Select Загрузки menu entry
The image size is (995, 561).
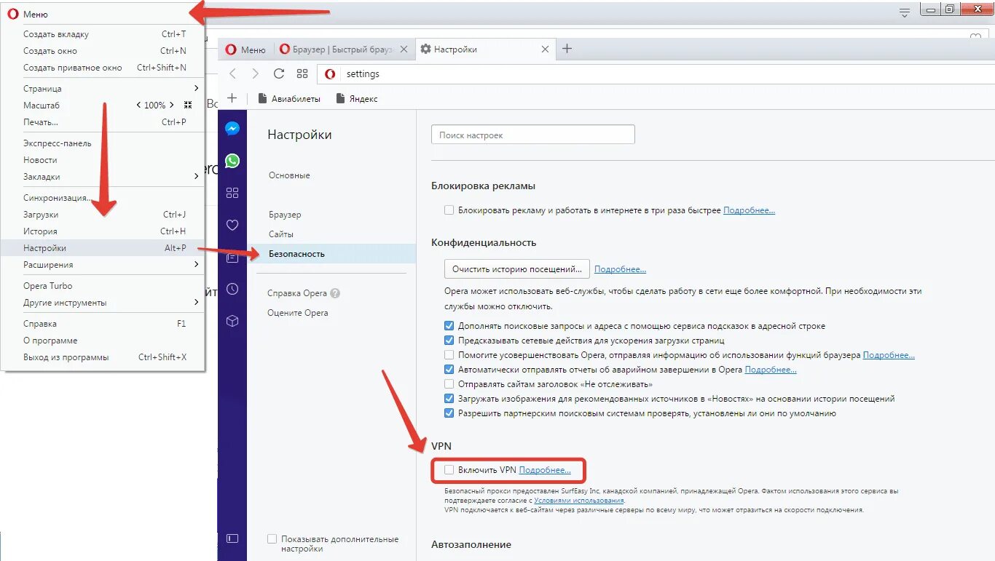[x=103, y=215]
